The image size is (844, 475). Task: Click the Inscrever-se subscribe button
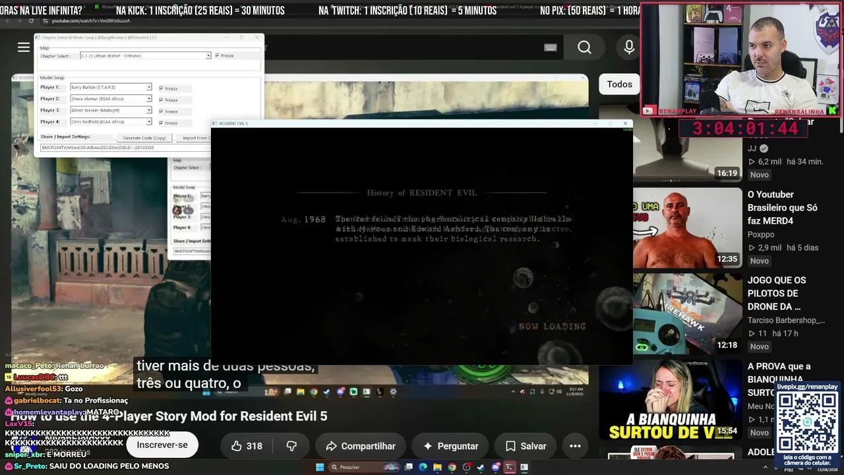pos(162,445)
